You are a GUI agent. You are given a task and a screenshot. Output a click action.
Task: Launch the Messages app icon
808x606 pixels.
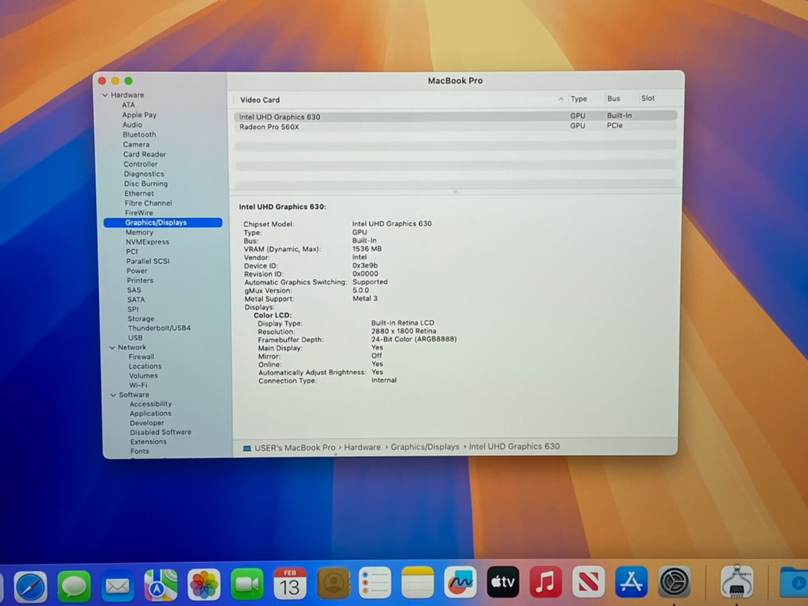74,586
